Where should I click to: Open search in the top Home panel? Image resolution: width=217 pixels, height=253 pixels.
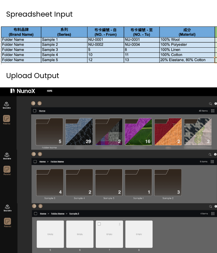(x=210, y=104)
